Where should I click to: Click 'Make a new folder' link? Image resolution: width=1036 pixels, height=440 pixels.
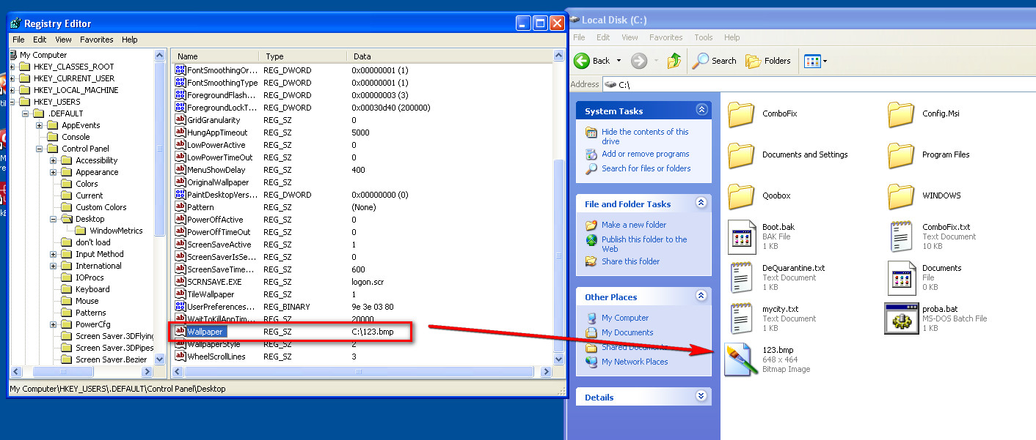(x=634, y=225)
